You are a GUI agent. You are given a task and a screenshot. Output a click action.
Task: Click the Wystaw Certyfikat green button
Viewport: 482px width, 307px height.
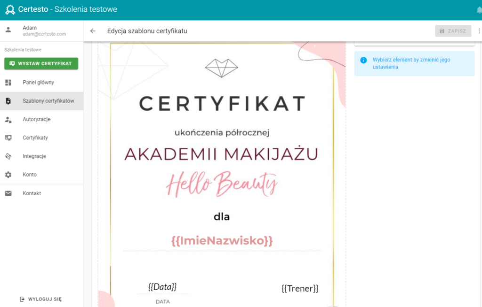point(41,63)
